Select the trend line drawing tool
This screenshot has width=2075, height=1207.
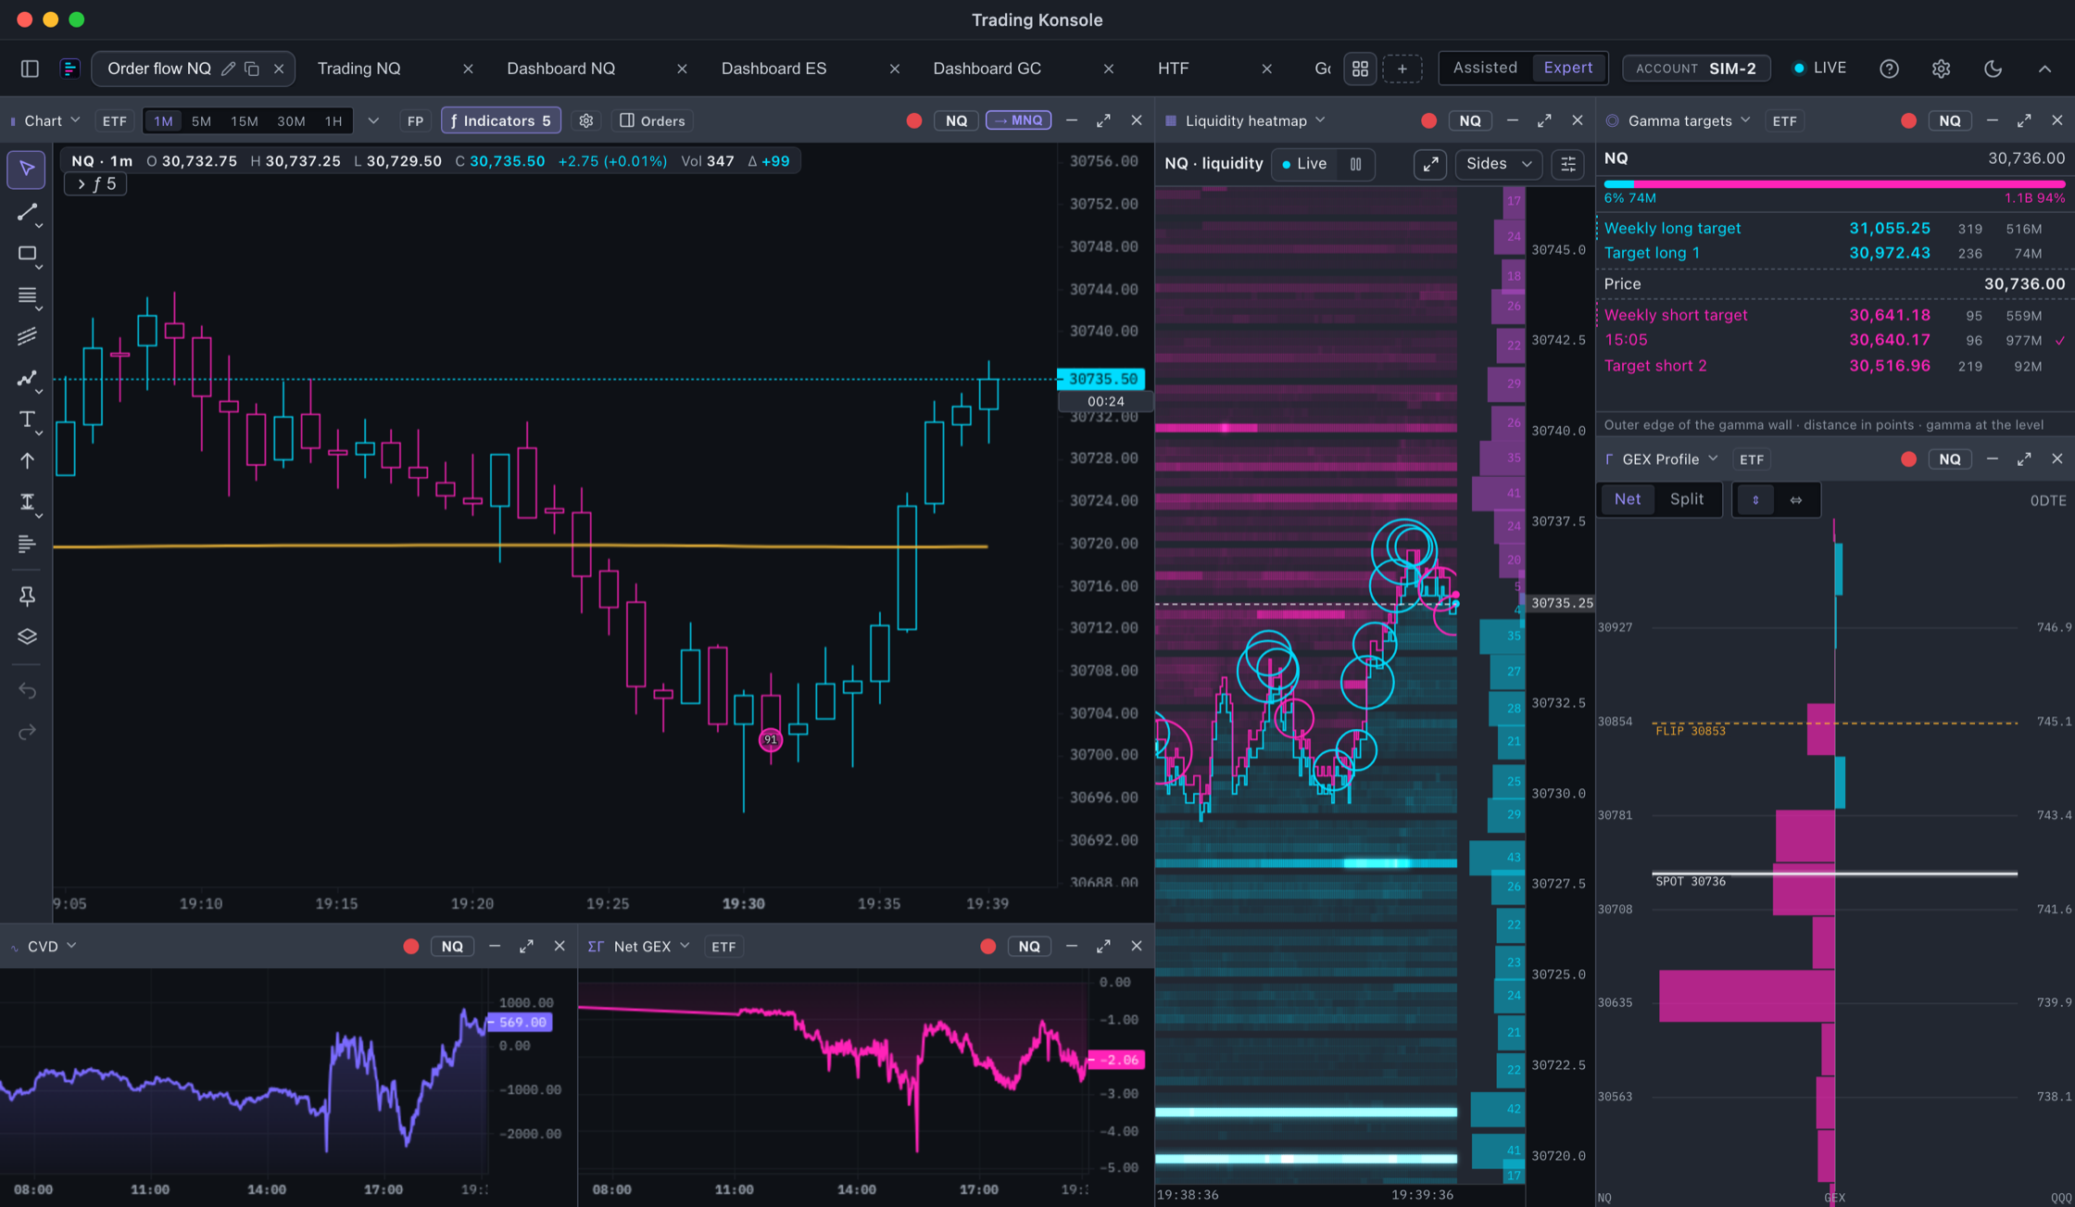[x=27, y=212]
